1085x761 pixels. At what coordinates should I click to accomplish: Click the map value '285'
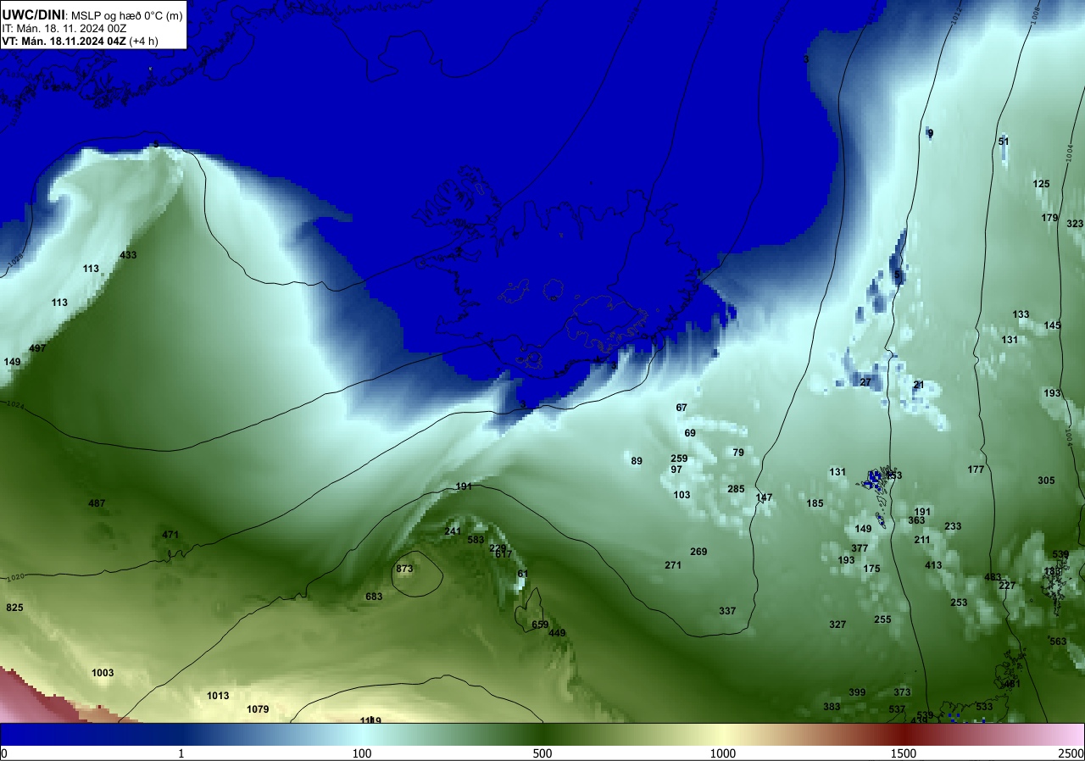tap(736, 489)
